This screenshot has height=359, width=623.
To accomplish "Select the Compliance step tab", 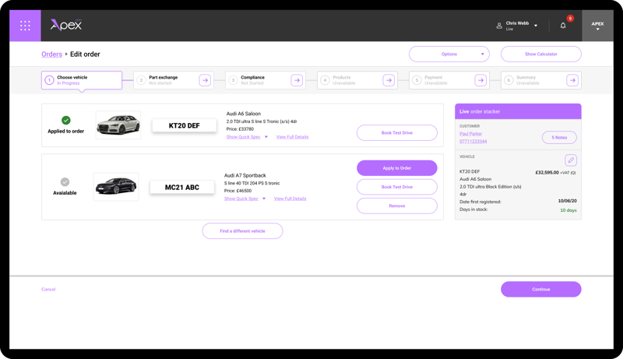I will [x=266, y=80].
